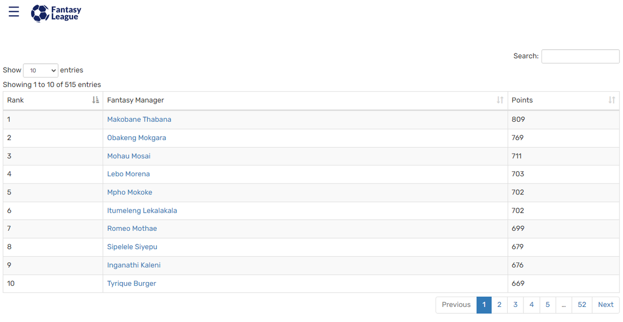Go to pagination page 1
Viewport: 623px width, 322px height.
pyautogui.click(x=484, y=305)
